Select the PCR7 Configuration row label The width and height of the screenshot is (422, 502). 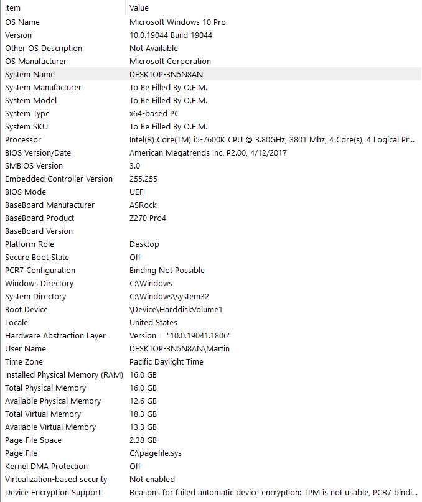pyautogui.click(x=40, y=271)
